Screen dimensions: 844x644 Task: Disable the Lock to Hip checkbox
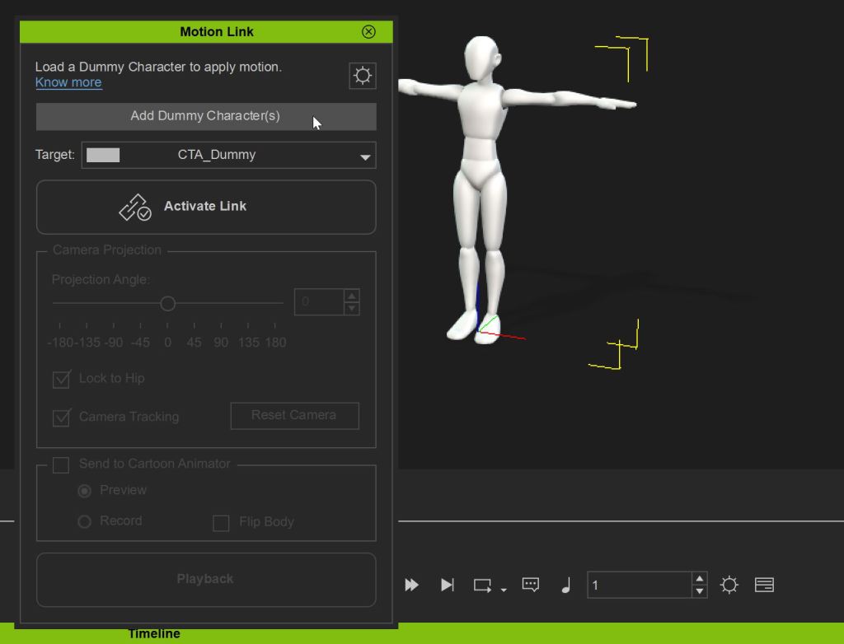pyautogui.click(x=60, y=380)
